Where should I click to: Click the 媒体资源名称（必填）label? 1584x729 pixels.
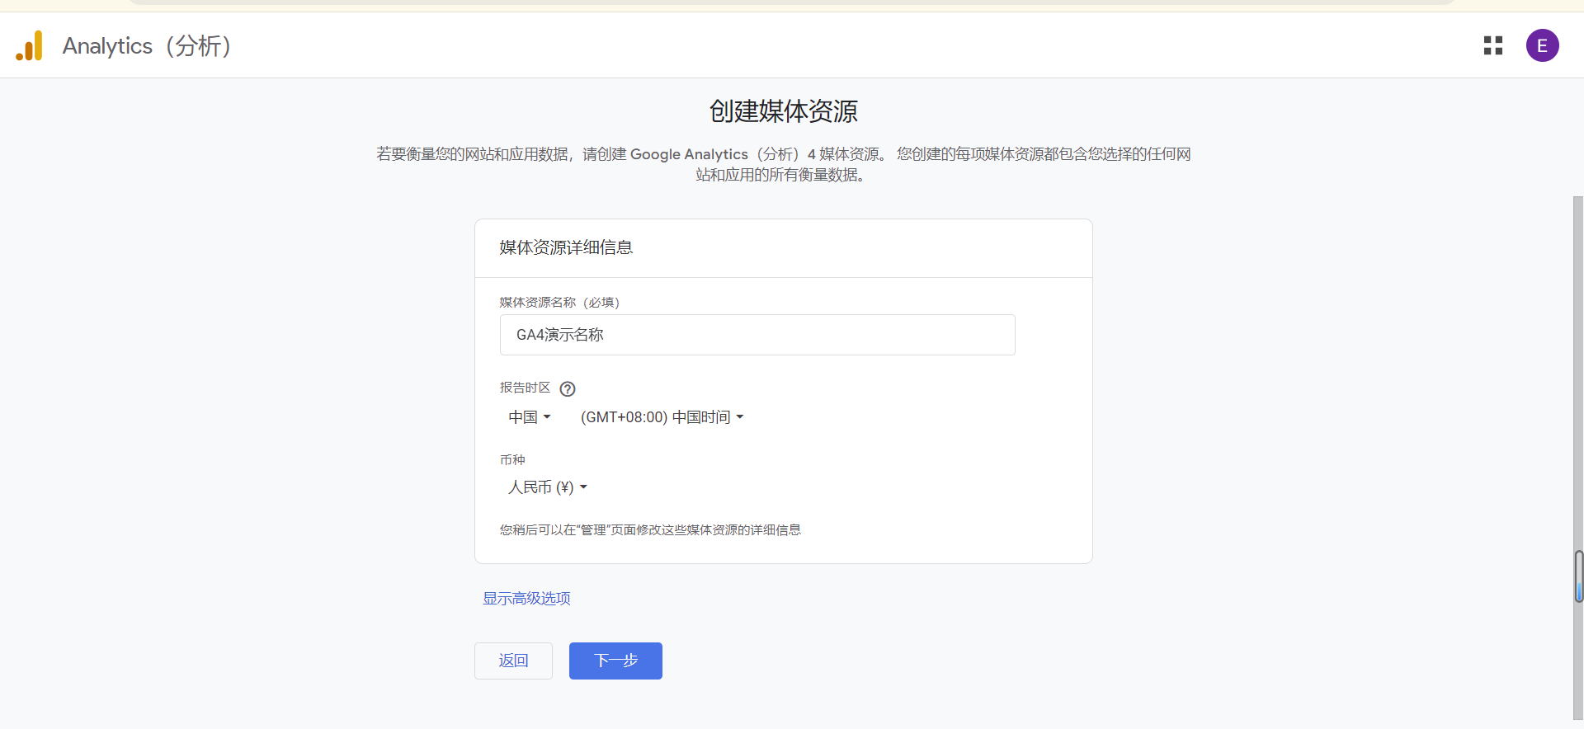[559, 303]
